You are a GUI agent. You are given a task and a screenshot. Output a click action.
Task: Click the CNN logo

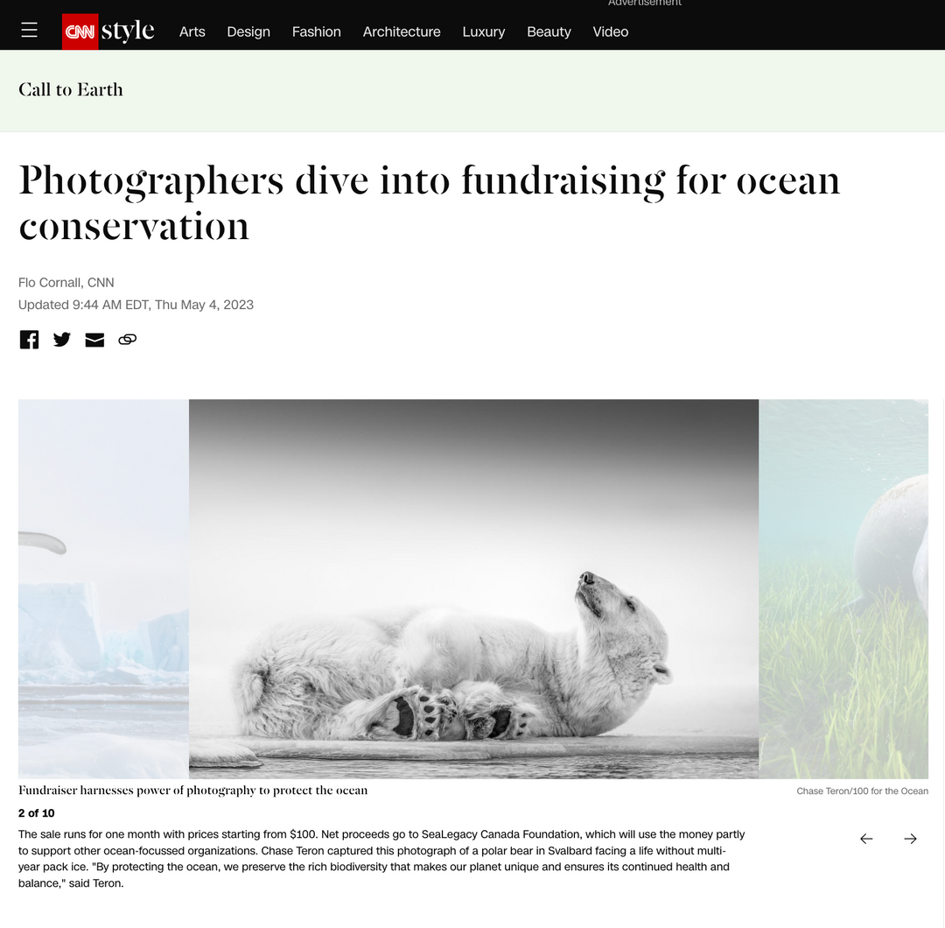[80, 32]
